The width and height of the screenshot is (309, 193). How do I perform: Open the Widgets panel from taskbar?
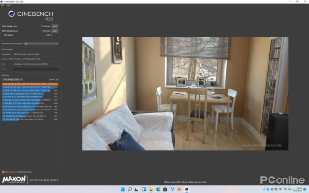pyautogui.click(x=144, y=189)
